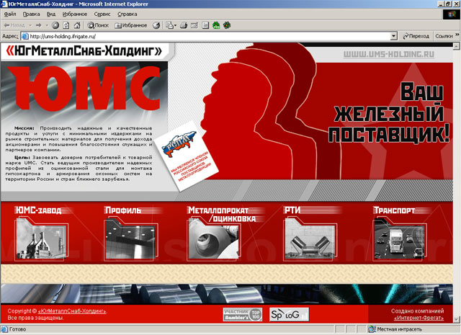Open the Forward history dropdown arrow

point(47,25)
